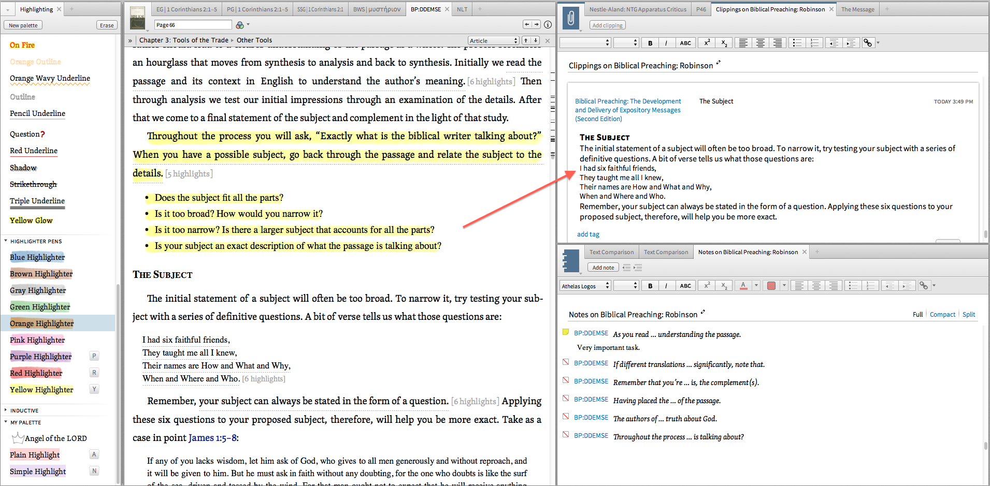Click the Add clipping button
Viewport: 990px width, 486px height.
(608, 25)
